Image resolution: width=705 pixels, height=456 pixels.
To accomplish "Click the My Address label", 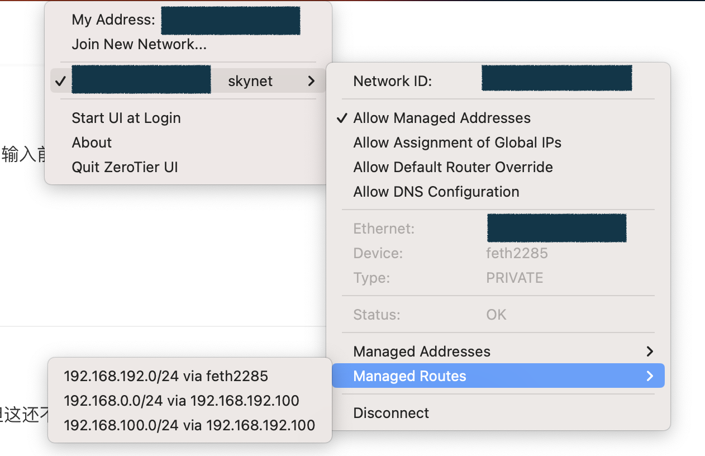I will click(x=113, y=20).
